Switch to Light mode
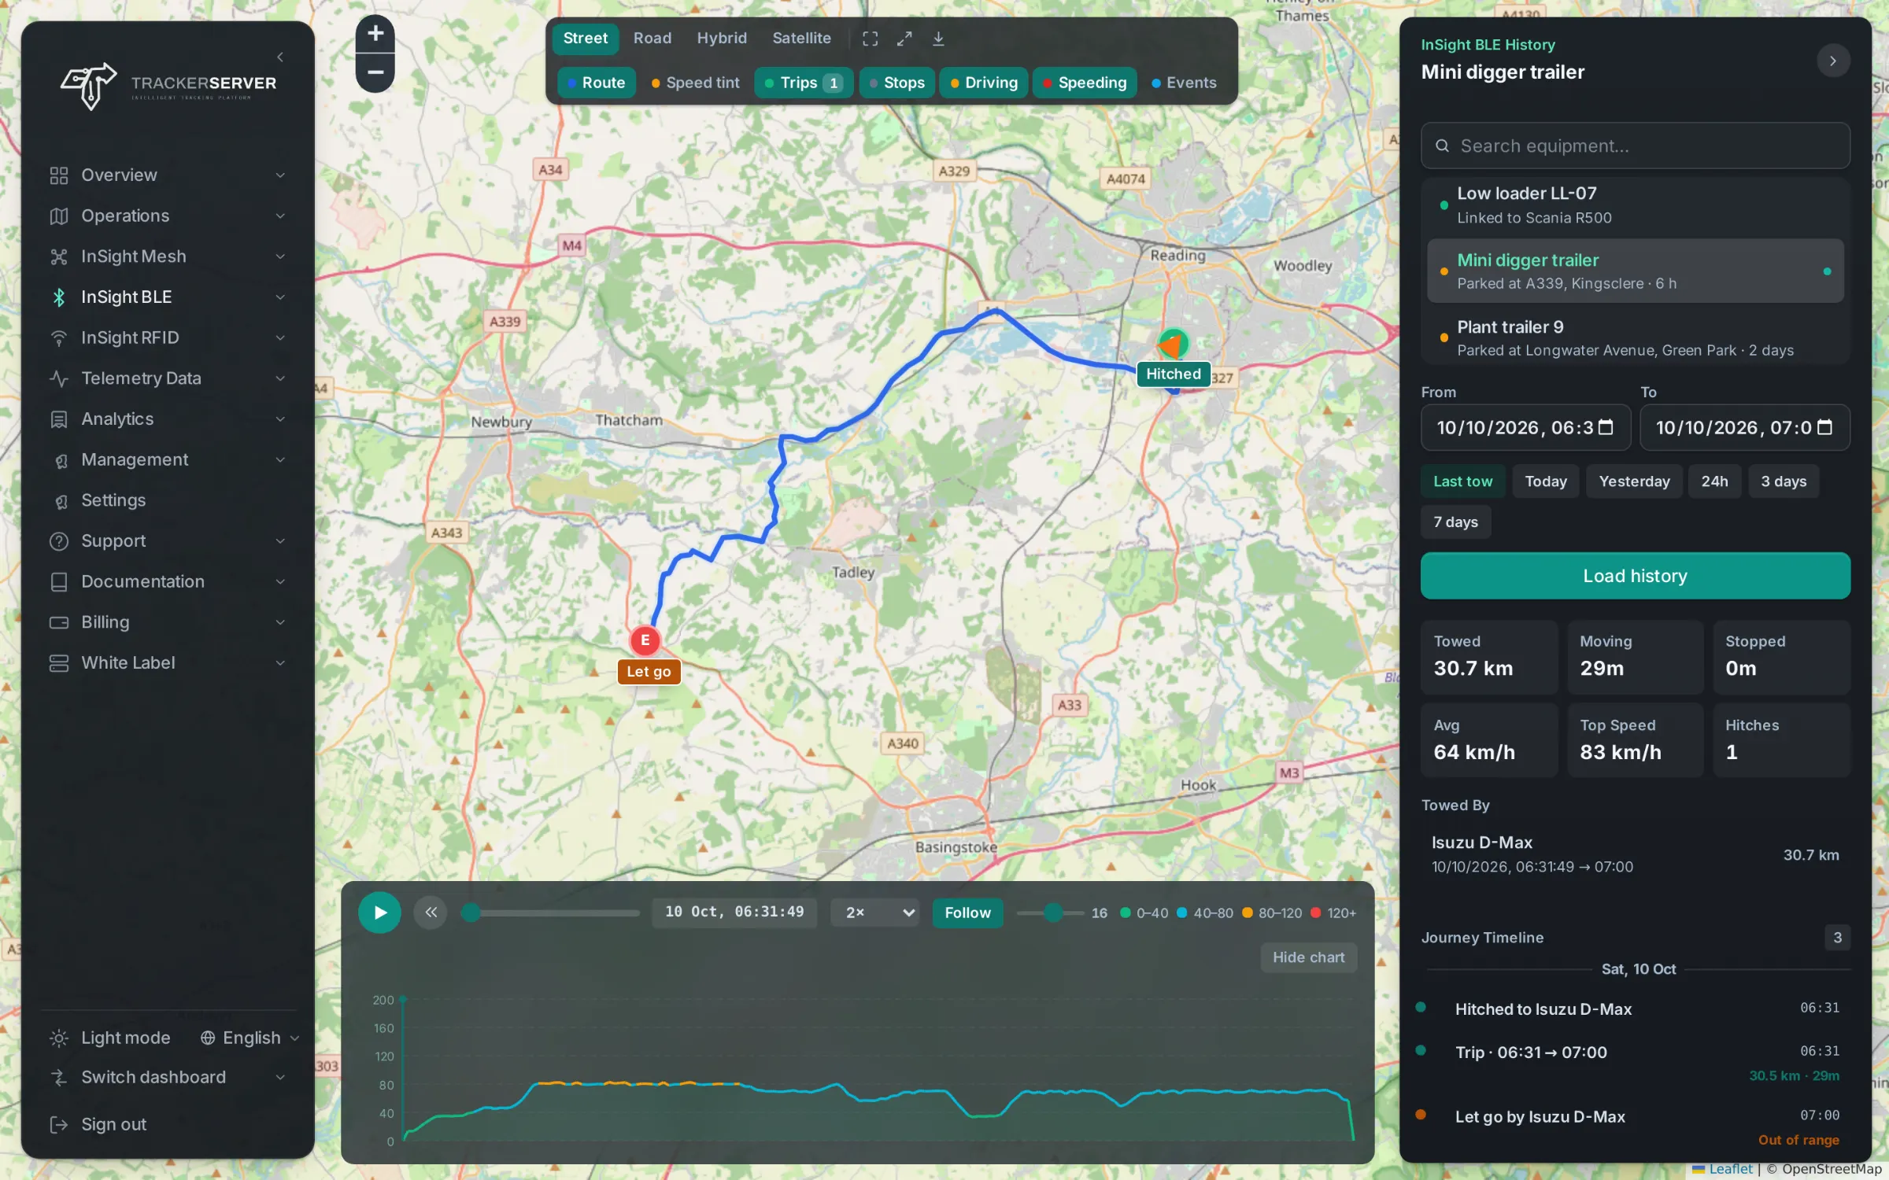Image resolution: width=1889 pixels, height=1180 pixels. pyautogui.click(x=110, y=1038)
